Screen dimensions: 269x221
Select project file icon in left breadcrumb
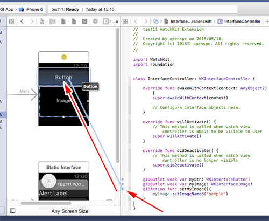point(42,22)
